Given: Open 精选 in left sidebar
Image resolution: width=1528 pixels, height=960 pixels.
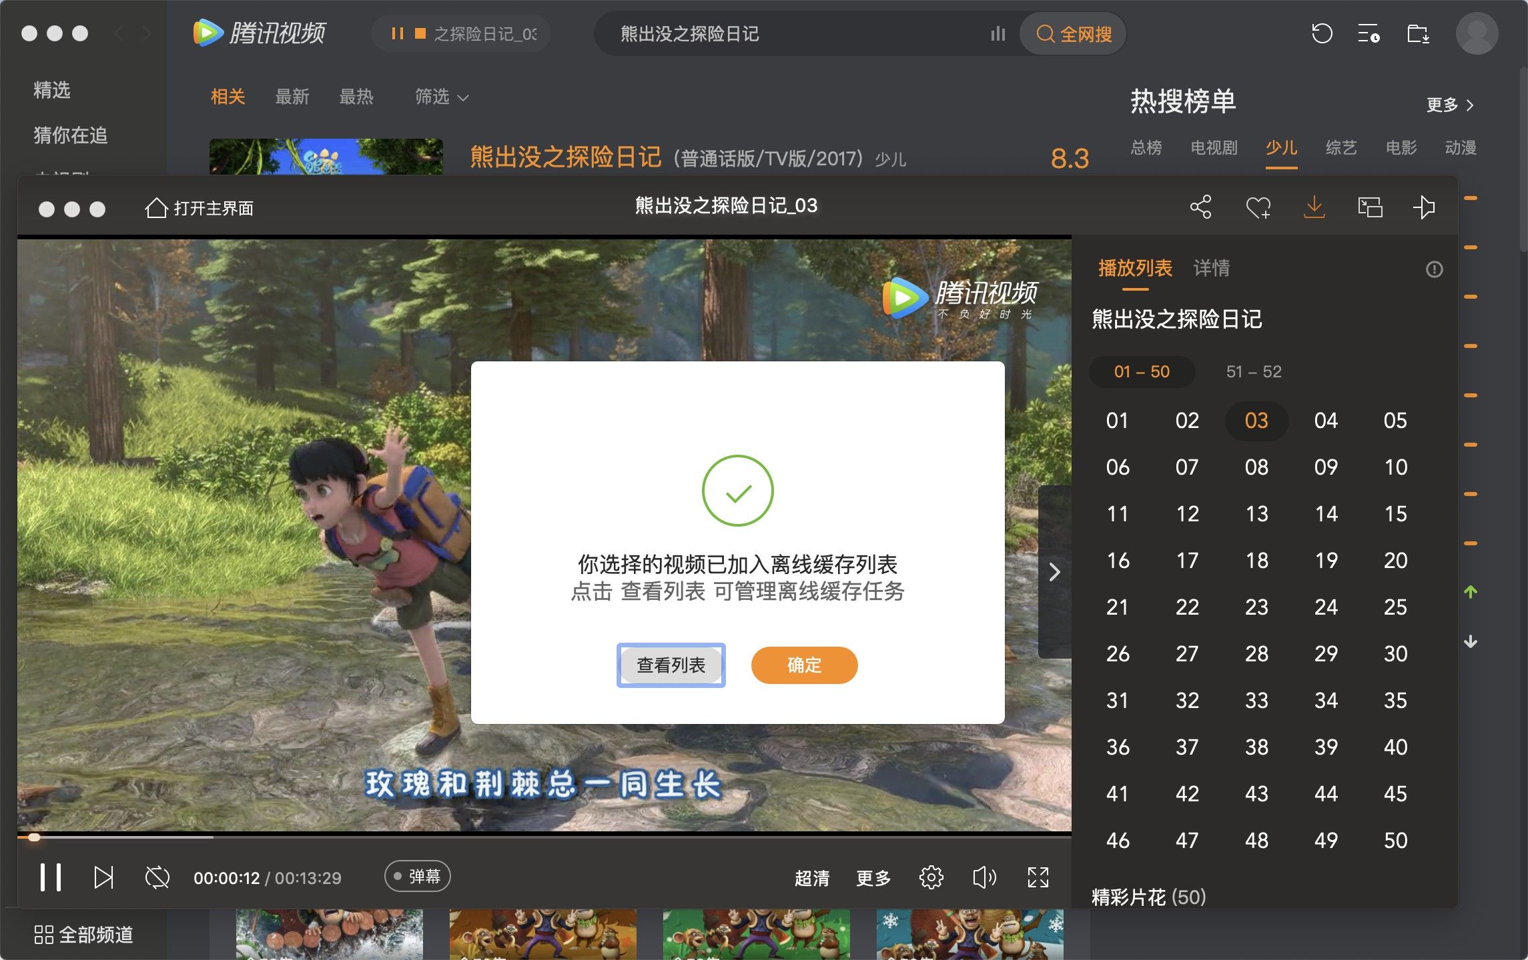Looking at the screenshot, I should [x=52, y=90].
